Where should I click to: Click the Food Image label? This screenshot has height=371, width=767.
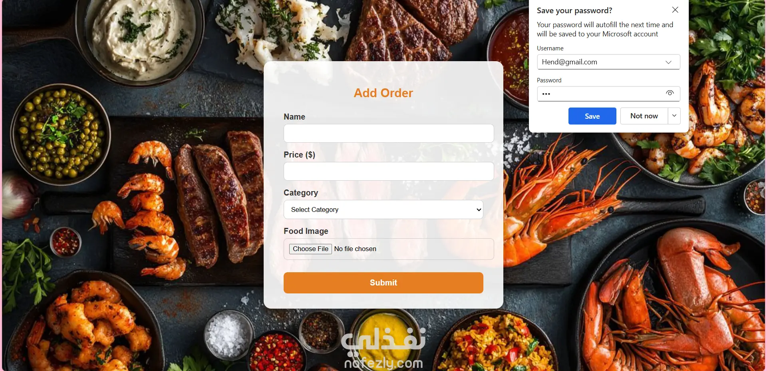pyautogui.click(x=306, y=231)
